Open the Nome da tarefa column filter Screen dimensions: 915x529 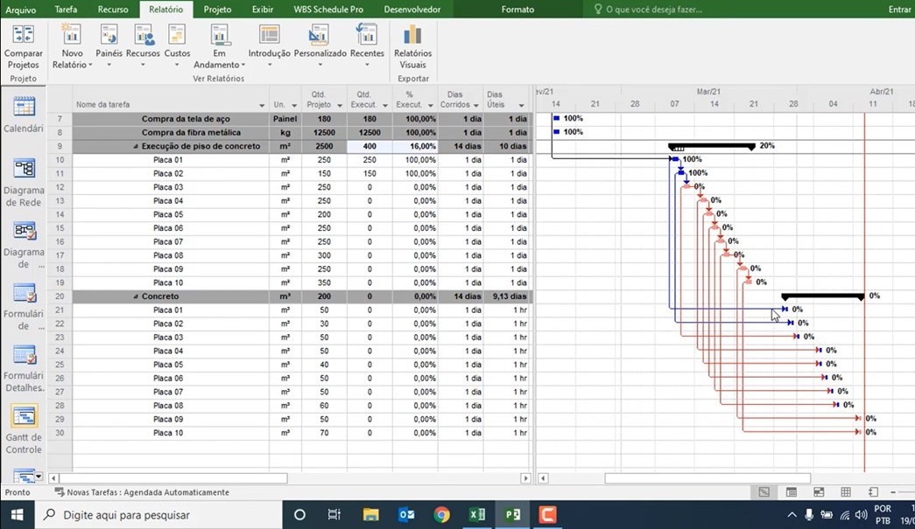click(262, 106)
